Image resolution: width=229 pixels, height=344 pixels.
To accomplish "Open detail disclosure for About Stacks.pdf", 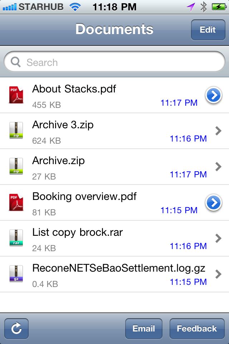I will (x=214, y=95).
